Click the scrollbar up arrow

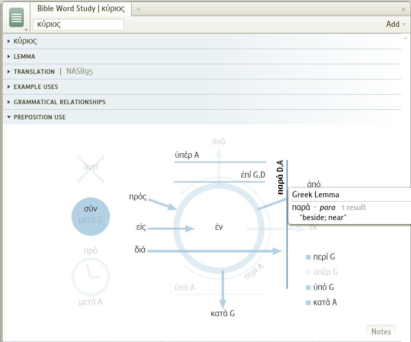click(x=405, y=38)
